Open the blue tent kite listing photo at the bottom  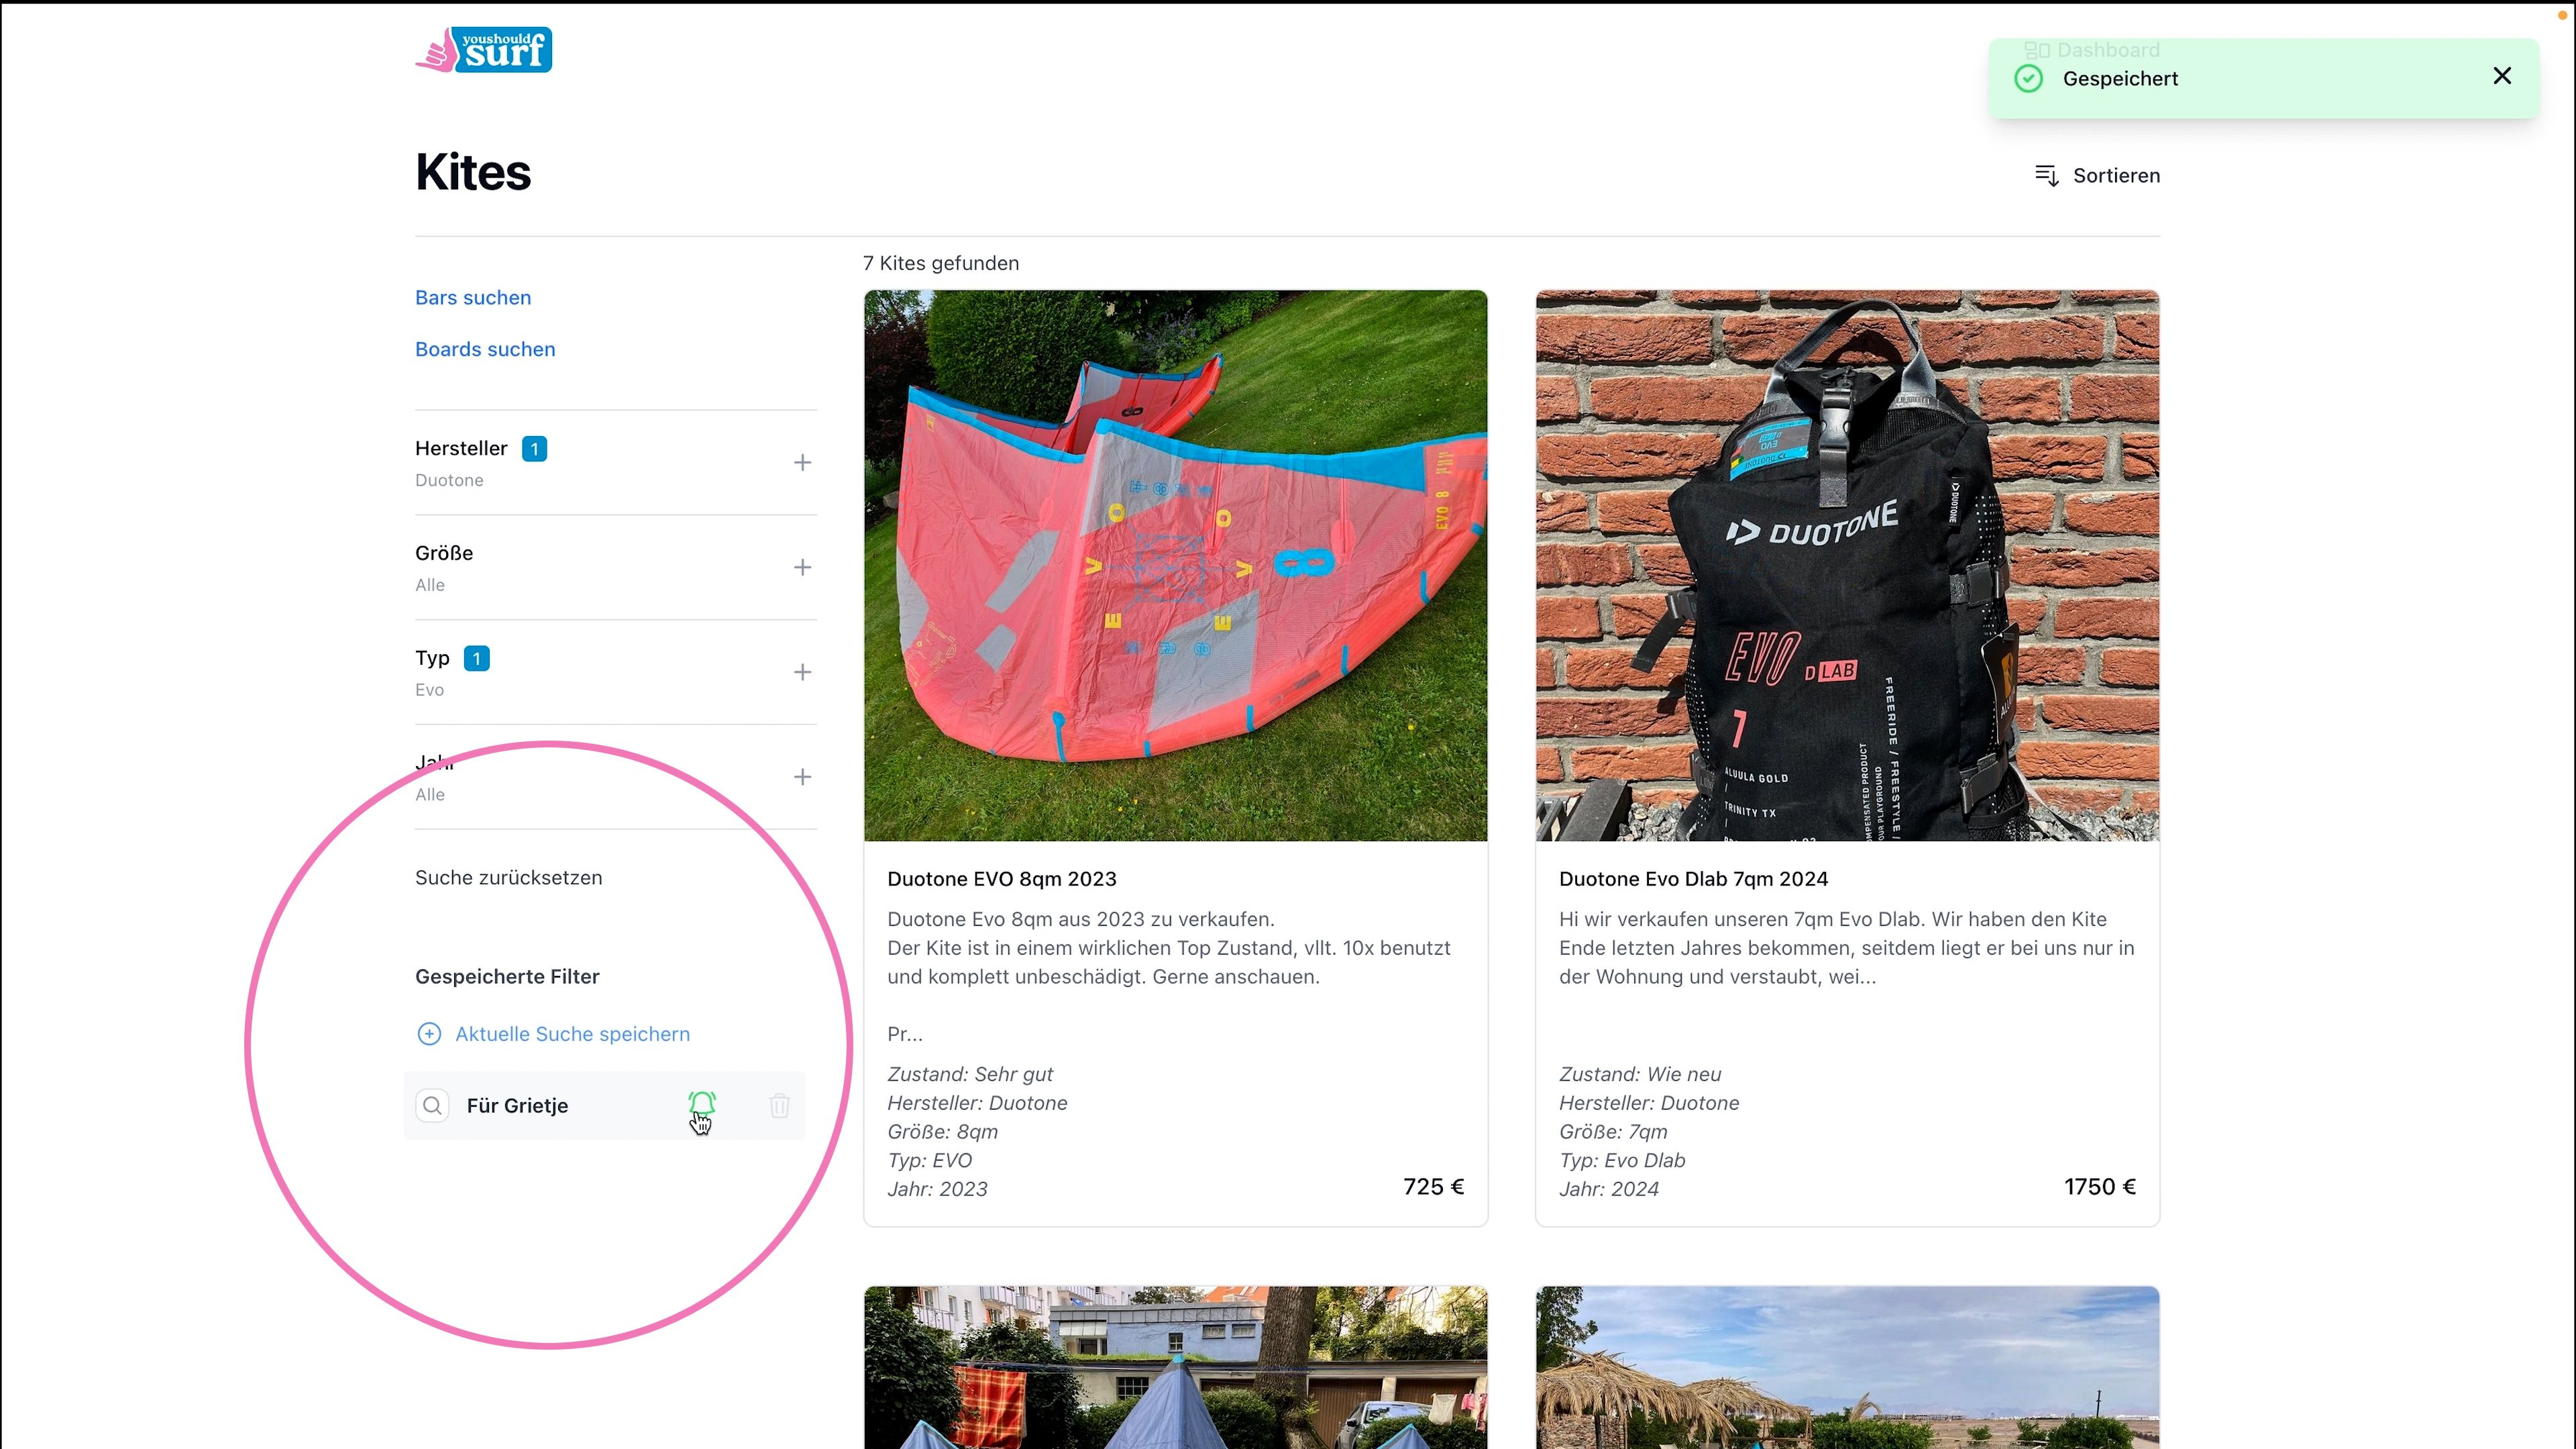1175,1368
